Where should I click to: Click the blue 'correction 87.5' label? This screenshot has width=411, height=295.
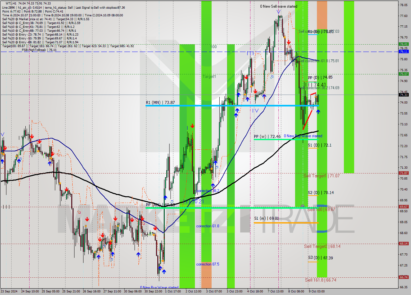(207, 264)
